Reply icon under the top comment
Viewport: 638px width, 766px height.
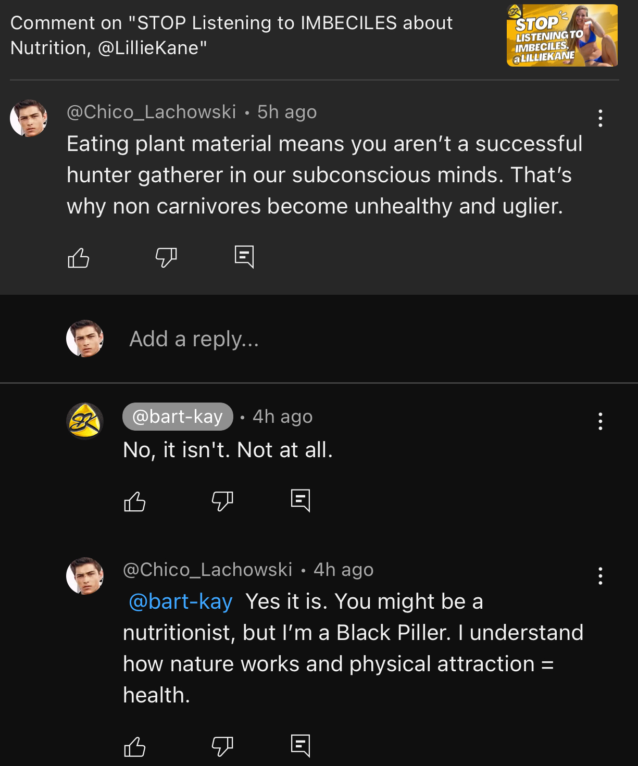(244, 257)
